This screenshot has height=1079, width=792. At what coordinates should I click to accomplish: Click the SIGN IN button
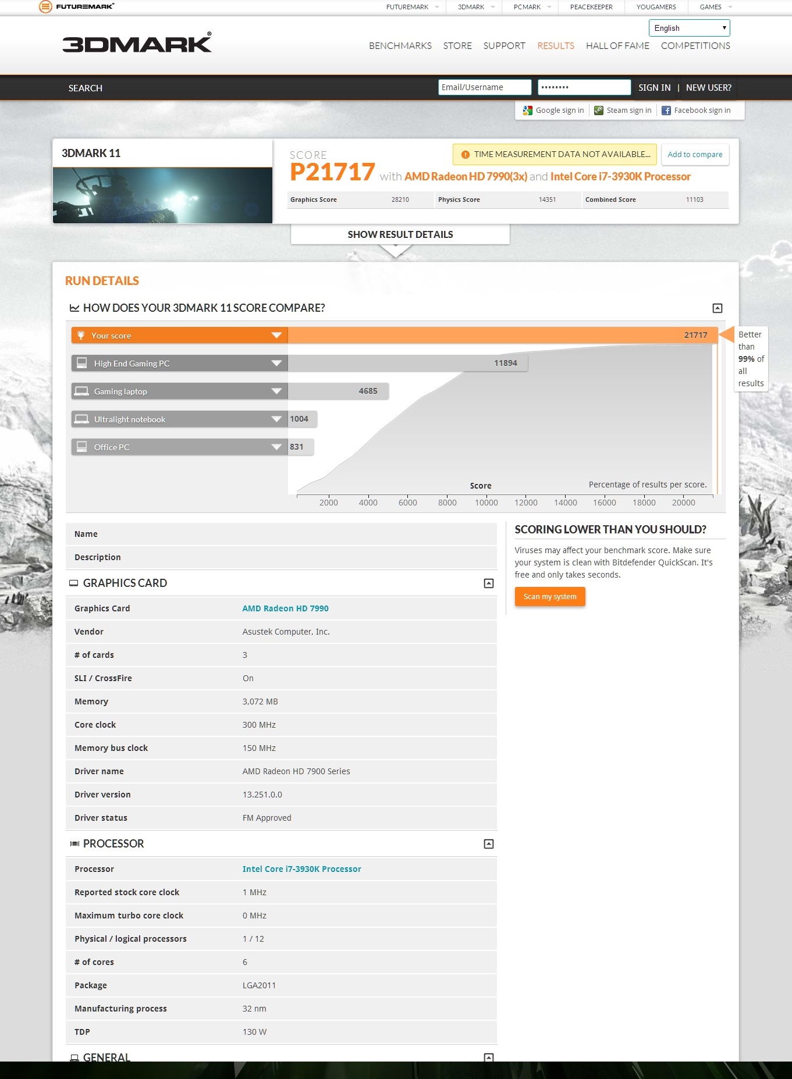[x=654, y=88]
